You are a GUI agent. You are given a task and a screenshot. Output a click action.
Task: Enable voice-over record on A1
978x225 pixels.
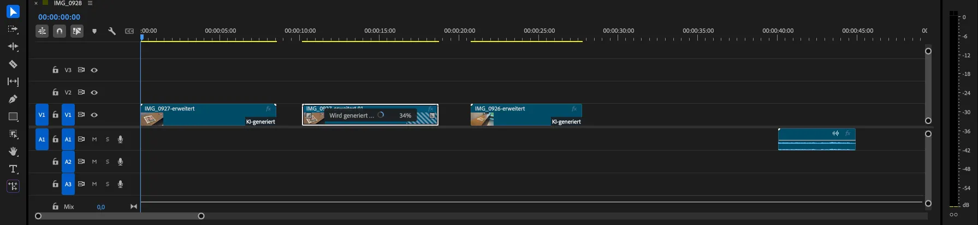(121, 139)
